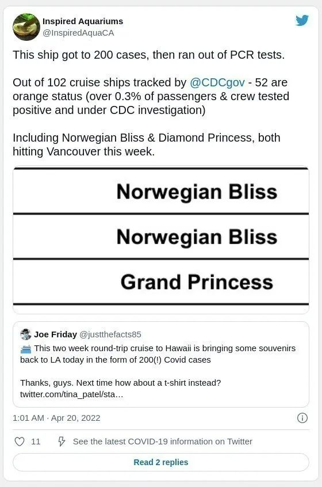Click the Grand Princess row in image

161,281
